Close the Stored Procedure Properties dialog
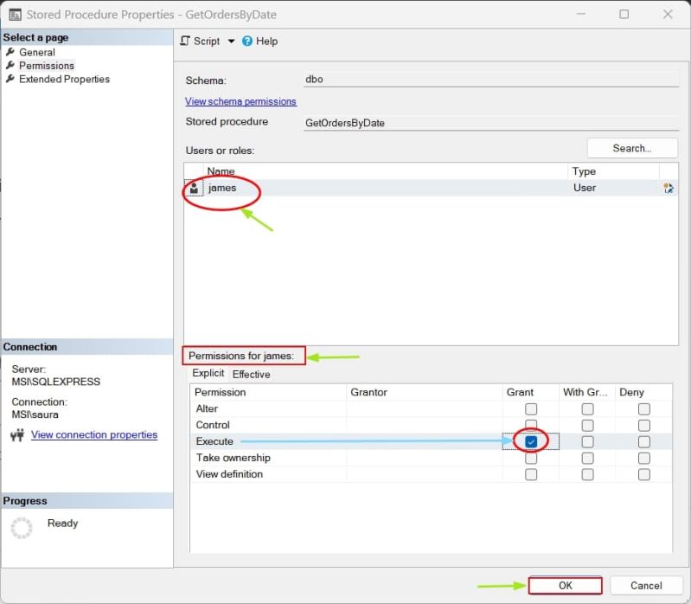The width and height of the screenshot is (691, 604). coord(668,14)
